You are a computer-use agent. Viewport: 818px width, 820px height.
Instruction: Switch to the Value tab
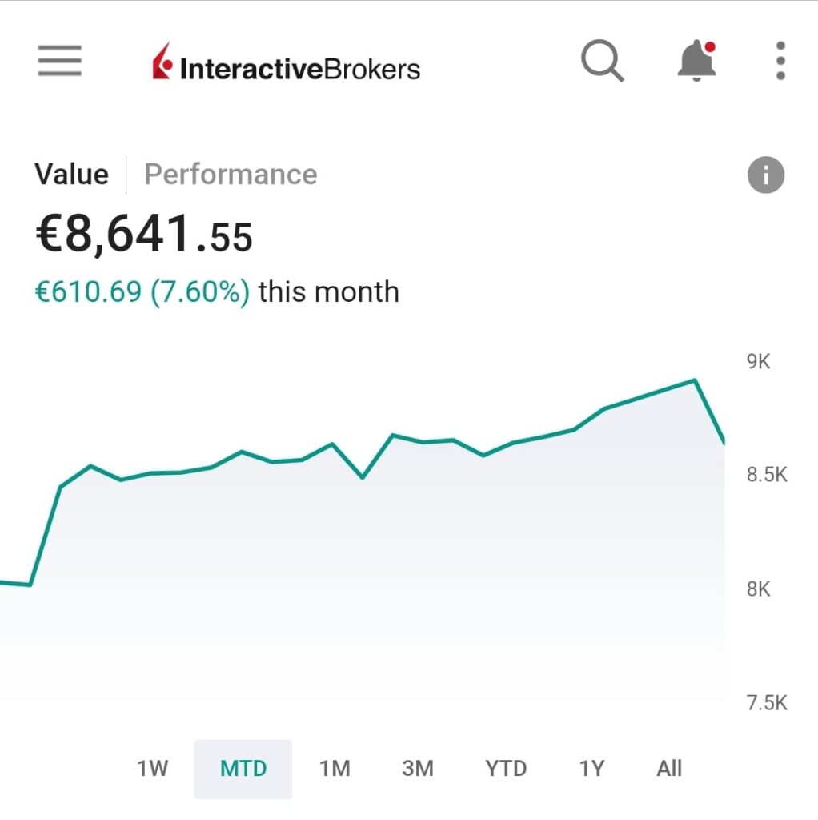click(x=71, y=175)
